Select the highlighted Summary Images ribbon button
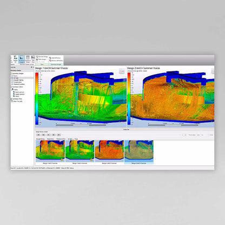 22,59
